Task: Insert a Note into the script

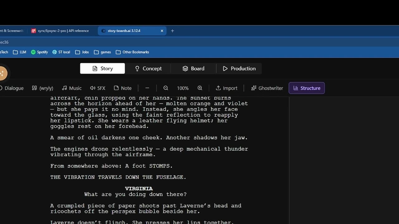Action: pyautogui.click(x=123, y=88)
